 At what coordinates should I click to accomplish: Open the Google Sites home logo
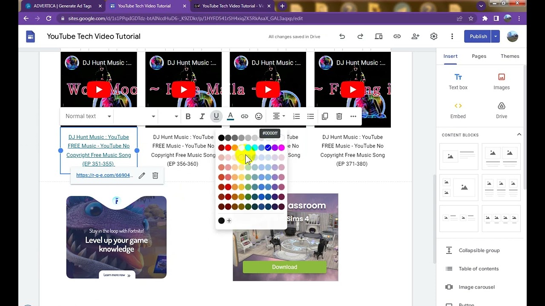click(30, 37)
